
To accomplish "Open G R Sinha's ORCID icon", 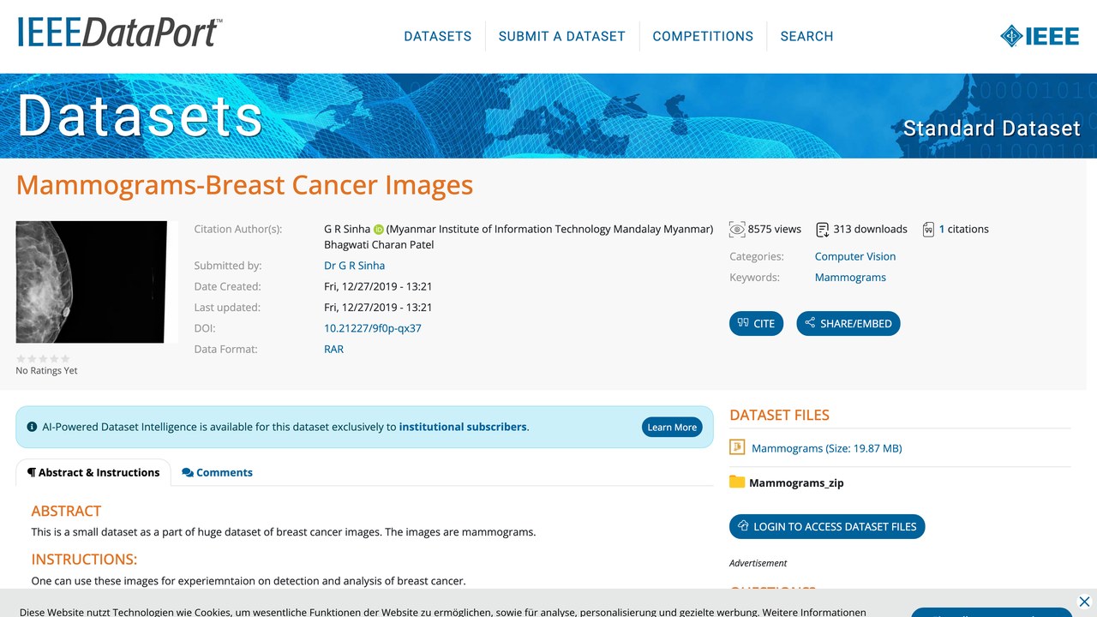I will click(379, 230).
